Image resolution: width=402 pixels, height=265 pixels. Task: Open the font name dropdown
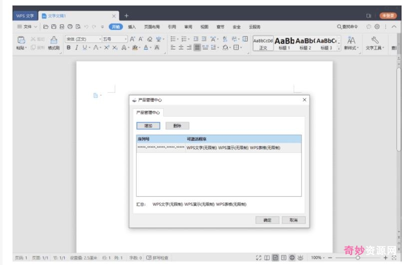[x=100, y=39]
